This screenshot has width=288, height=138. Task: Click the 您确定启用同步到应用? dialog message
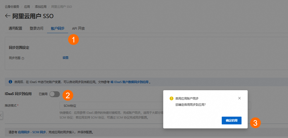pyautogui.click(x=190, y=105)
